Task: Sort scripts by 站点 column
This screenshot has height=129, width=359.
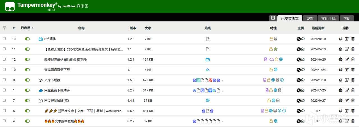Action: point(208,28)
